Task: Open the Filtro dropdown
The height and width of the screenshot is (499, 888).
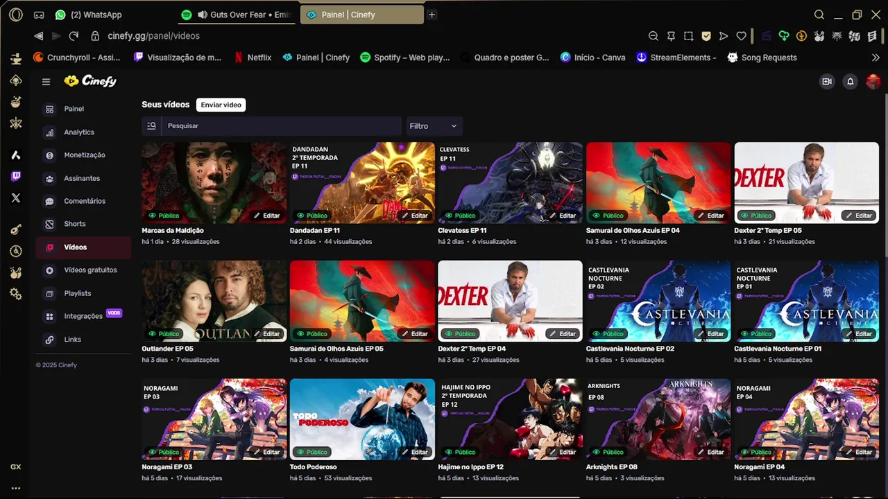Action: 434,126
